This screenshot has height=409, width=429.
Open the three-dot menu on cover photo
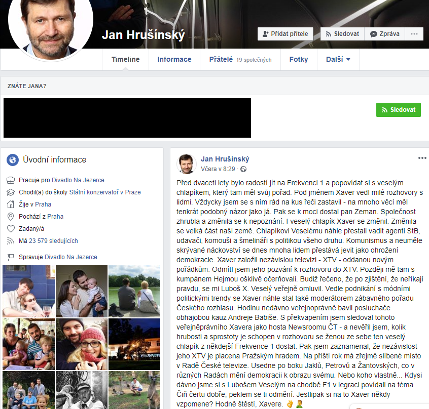[414, 34]
